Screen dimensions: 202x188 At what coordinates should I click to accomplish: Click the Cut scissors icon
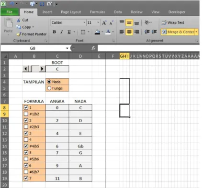19,20
